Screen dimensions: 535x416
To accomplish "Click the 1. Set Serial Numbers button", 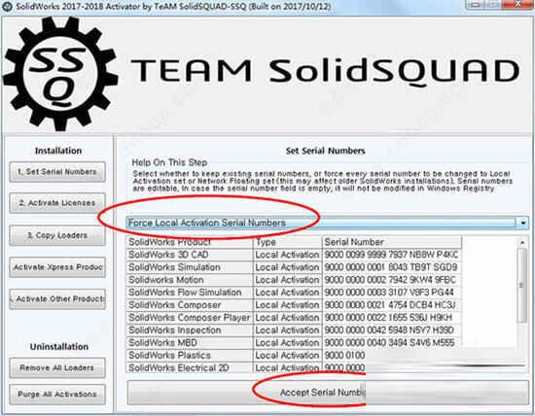I will coord(57,172).
